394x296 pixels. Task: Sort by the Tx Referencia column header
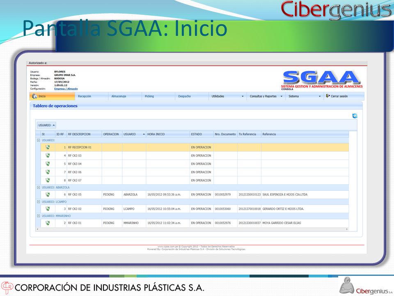point(249,134)
